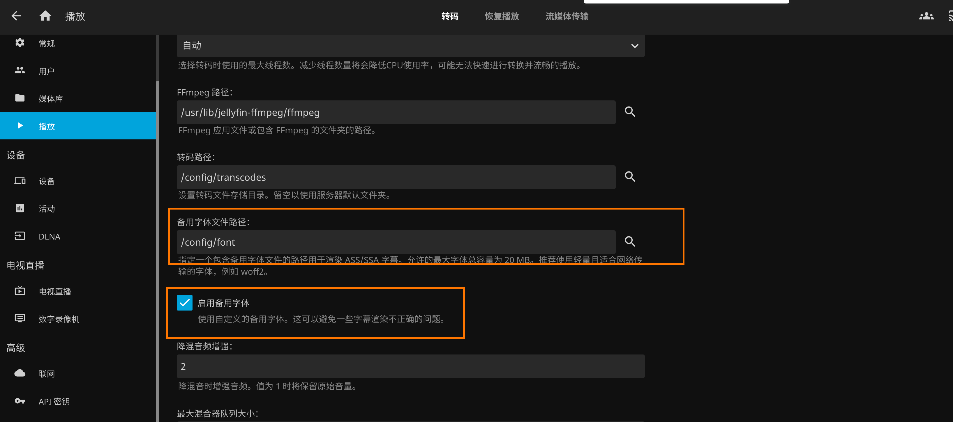Click the search icon beside the fallback font path
953x422 pixels.
pos(630,242)
